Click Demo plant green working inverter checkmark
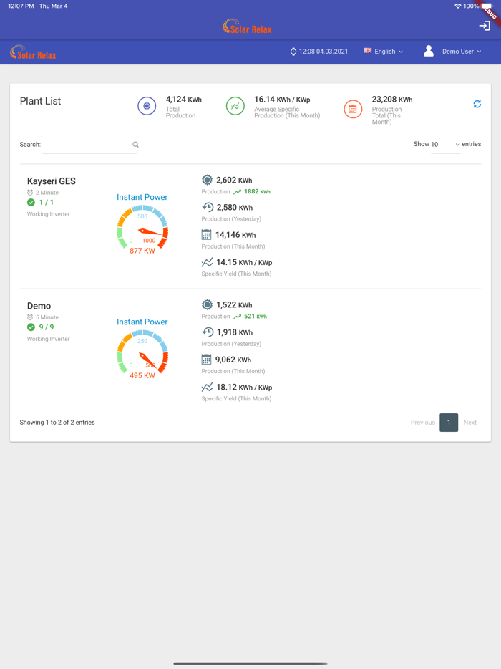Viewport: 501px width, 669px height. click(31, 327)
